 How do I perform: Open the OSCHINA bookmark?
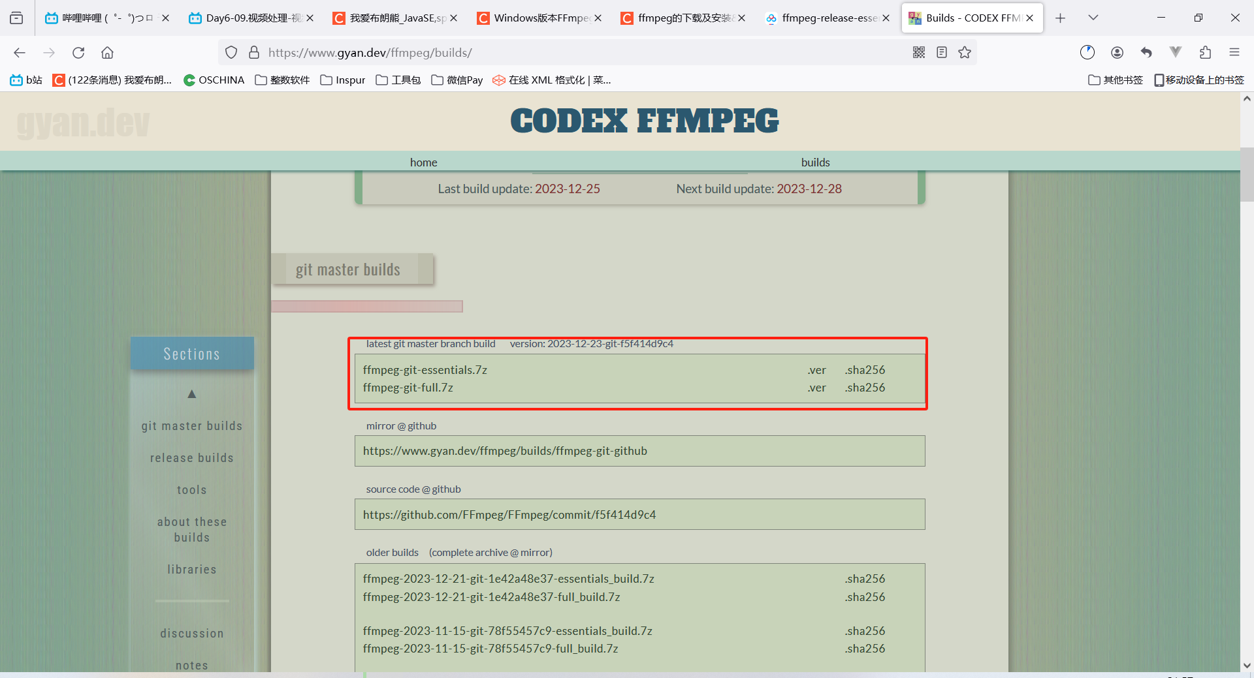point(214,80)
